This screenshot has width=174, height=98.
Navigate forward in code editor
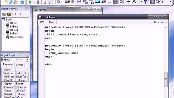click(x=163, y=22)
